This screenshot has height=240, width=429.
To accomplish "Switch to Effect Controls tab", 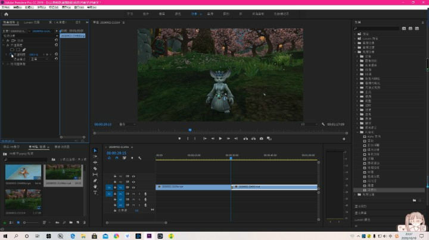I will click(x=9, y=23).
